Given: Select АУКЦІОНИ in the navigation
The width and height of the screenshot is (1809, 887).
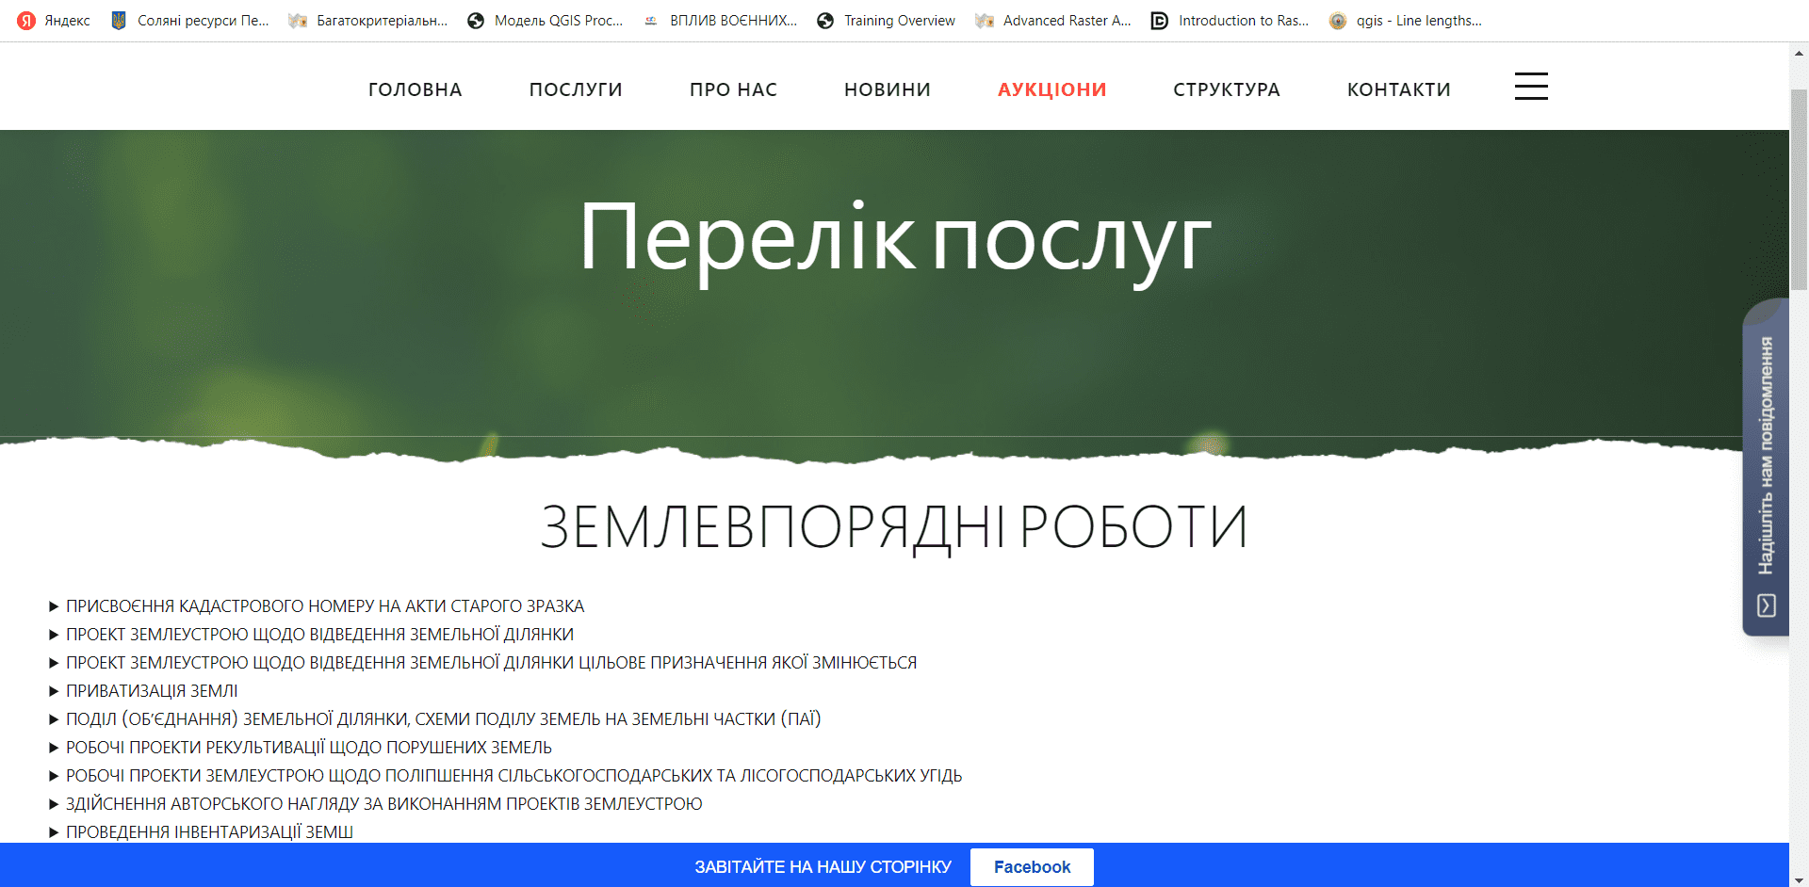Looking at the screenshot, I should (x=1051, y=89).
